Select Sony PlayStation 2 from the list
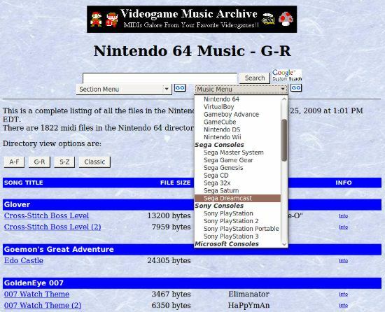385x312 pixels. coord(231,221)
